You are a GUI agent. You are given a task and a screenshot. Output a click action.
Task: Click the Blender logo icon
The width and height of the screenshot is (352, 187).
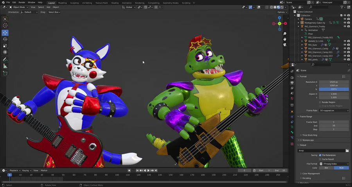(x=3, y=2)
